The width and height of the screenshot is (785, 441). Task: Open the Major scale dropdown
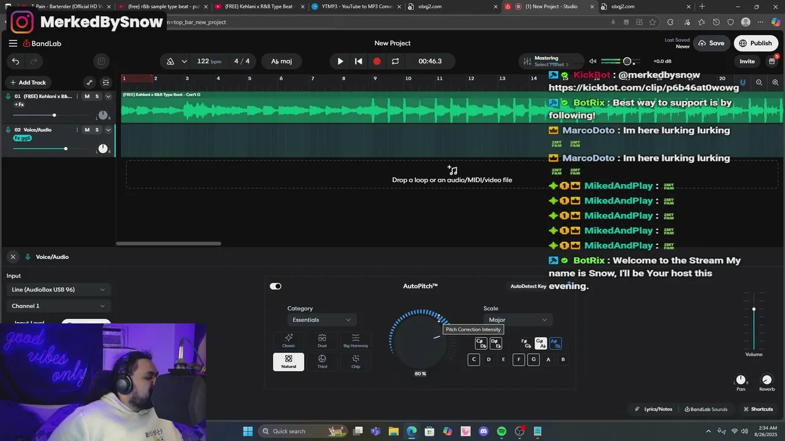(x=518, y=320)
